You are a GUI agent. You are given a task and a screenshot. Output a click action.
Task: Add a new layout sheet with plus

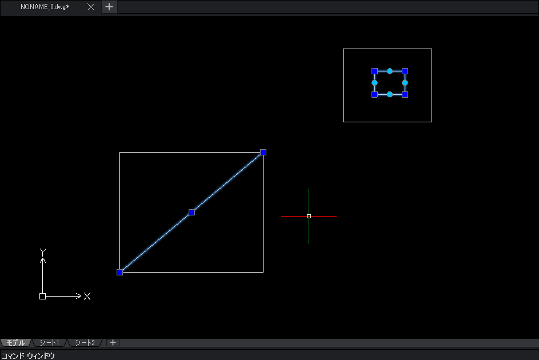click(113, 342)
